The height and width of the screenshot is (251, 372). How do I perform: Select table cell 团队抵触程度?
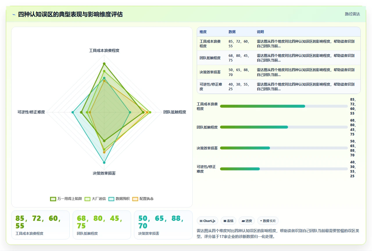coord(211,58)
